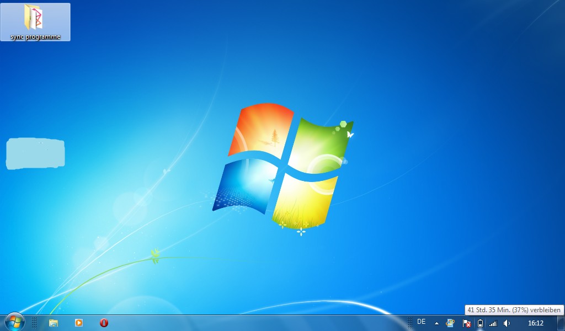Screen dimensions: 565x331
Task: Open the wireless network signal icon
Action: [x=493, y=323]
